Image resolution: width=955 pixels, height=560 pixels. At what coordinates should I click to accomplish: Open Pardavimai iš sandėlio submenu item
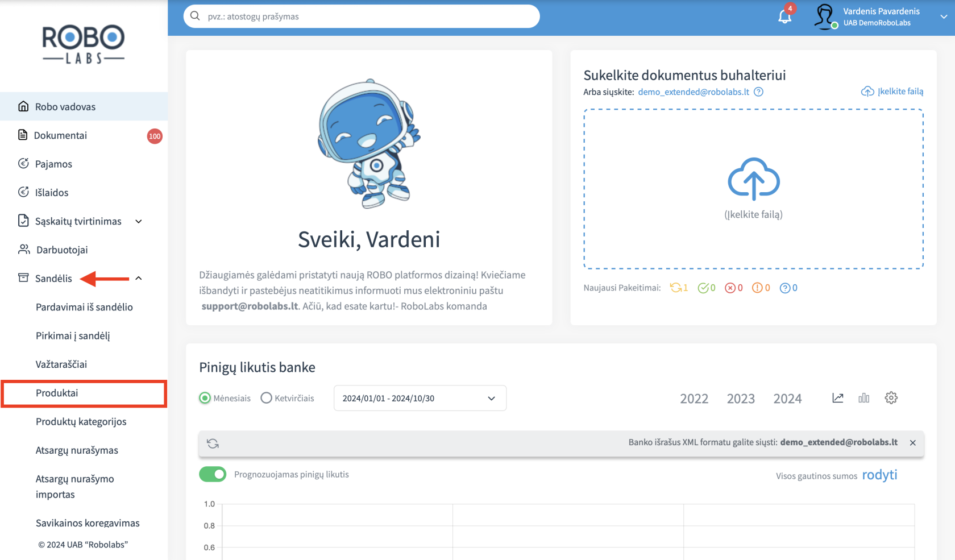[84, 307]
